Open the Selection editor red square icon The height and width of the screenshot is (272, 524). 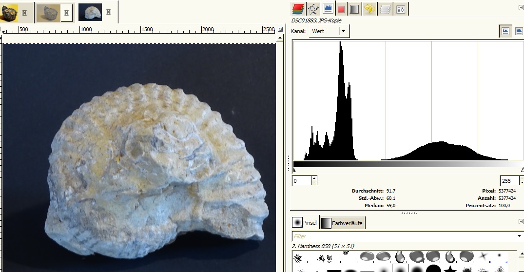coord(341,9)
